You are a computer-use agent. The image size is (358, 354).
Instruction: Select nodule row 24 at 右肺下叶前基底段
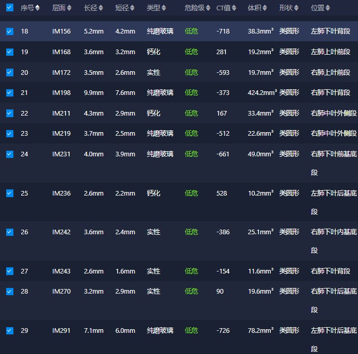[333, 154]
